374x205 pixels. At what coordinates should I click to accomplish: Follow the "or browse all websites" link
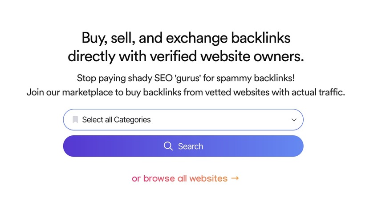[179, 179]
